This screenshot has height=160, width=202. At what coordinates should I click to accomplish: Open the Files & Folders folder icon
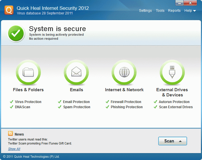pos(28,73)
